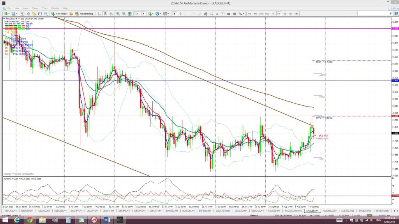This screenshot has width=399, height=224.
Task: Open the File menu
Action: point(9,9)
